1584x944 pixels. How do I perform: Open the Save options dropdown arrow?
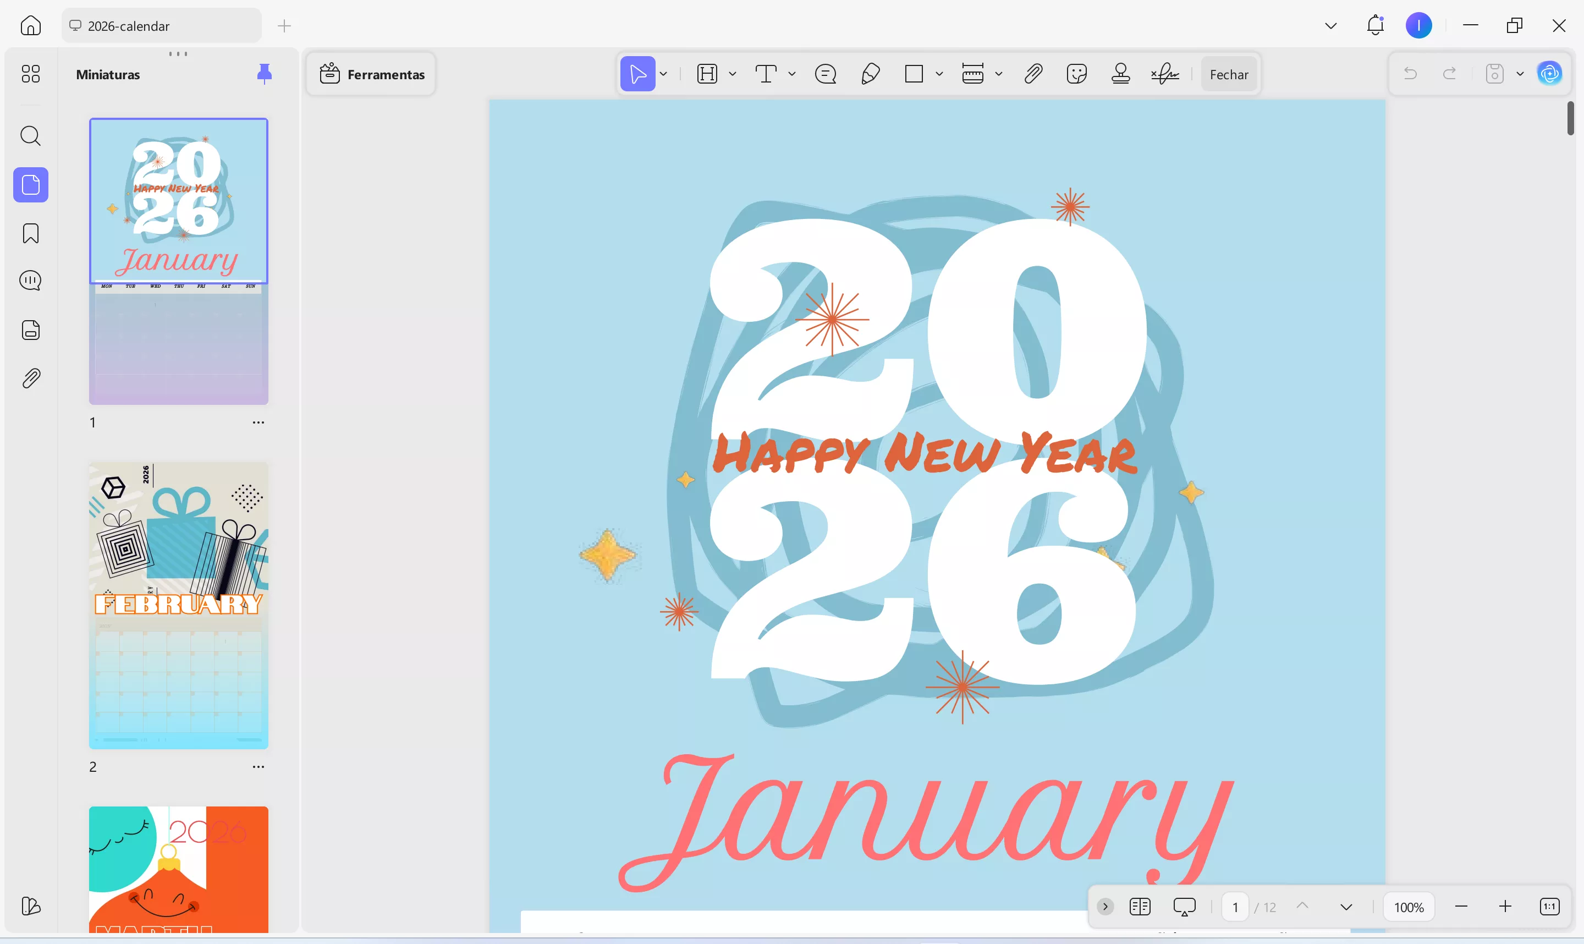[x=1520, y=74]
